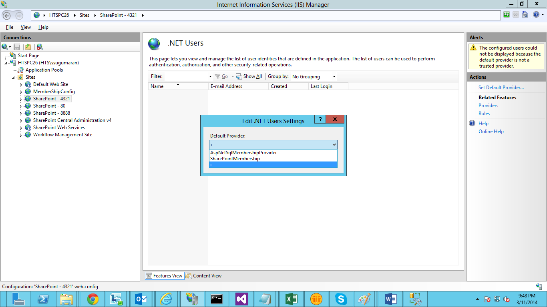Open Excel from taskbar
This screenshot has width=547, height=307.
[292, 299]
